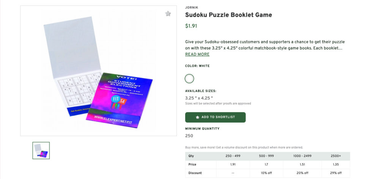Screen dimensions: 372x179
Task: Select the 2500+ quantity column header
Action: tap(336, 156)
